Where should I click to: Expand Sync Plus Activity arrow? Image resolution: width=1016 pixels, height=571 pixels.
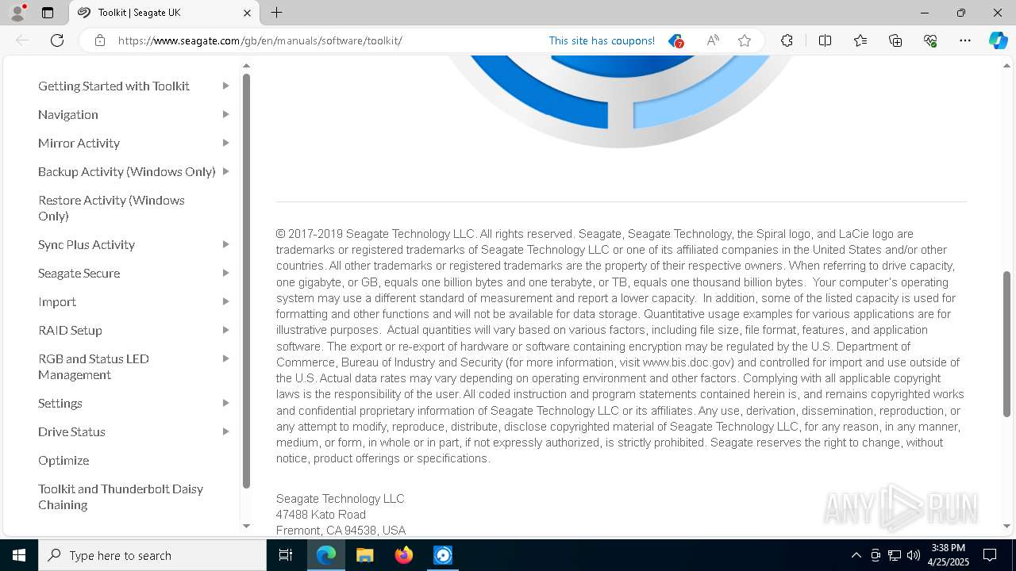coord(226,244)
